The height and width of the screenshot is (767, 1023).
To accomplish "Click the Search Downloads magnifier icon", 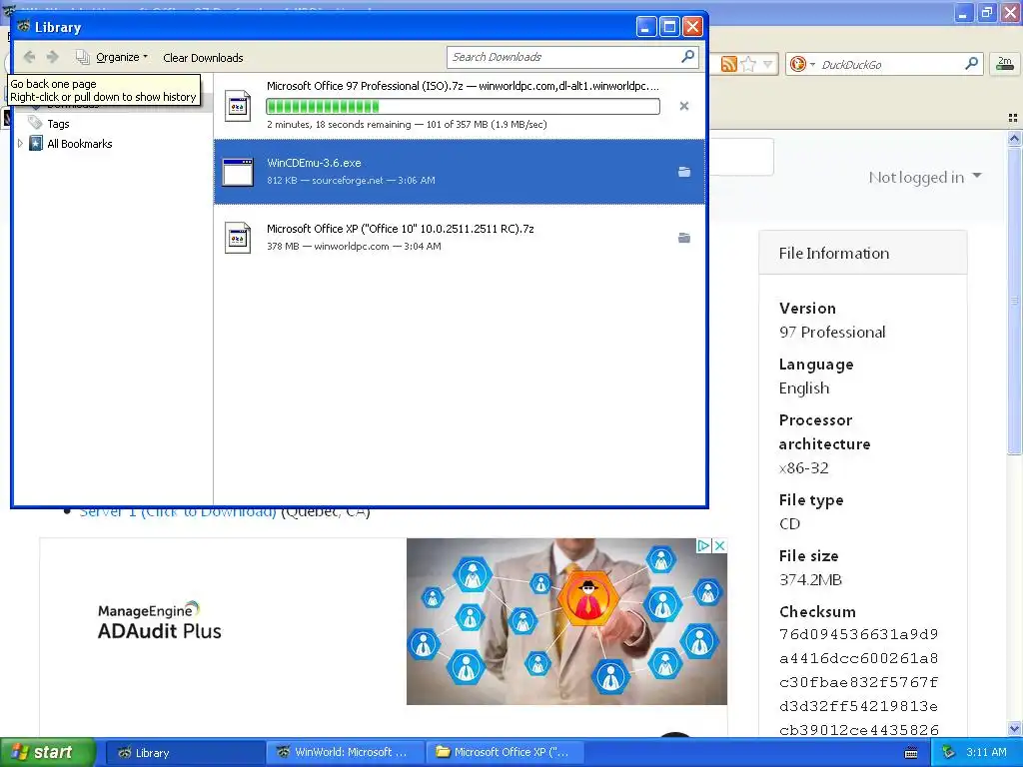I will pyautogui.click(x=687, y=57).
